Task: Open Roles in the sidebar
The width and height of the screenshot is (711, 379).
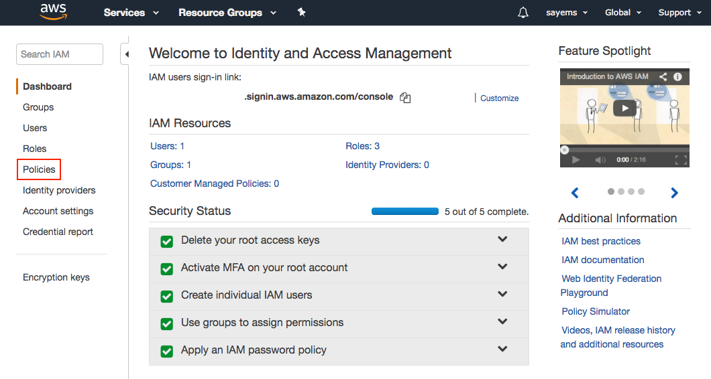Action: click(x=34, y=149)
